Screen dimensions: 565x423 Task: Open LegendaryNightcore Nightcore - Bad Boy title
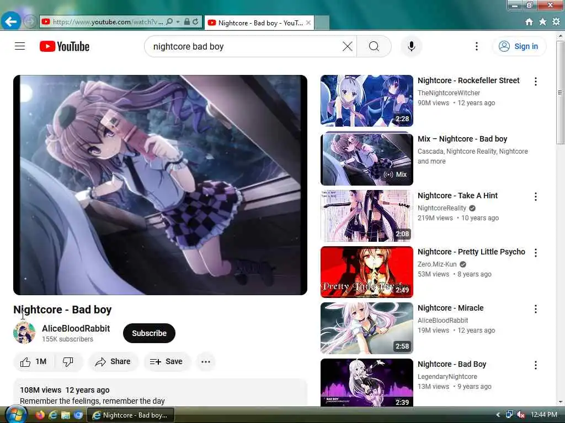(452, 364)
